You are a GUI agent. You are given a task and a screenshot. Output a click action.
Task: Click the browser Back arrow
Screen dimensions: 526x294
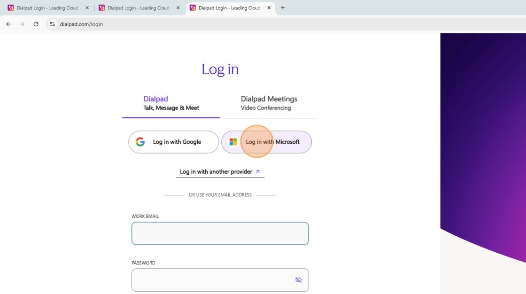(8, 24)
